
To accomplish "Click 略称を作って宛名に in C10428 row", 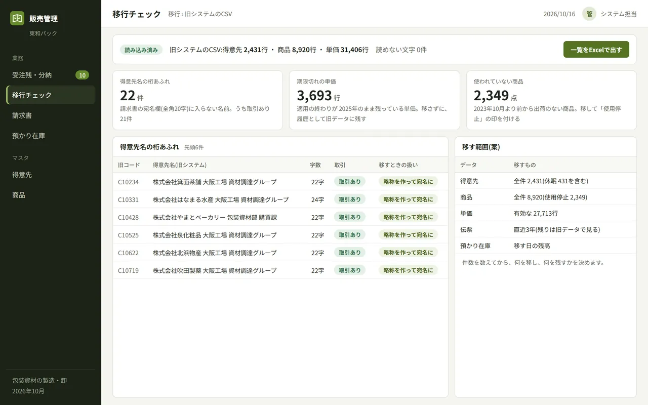I will (x=408, y=217).
